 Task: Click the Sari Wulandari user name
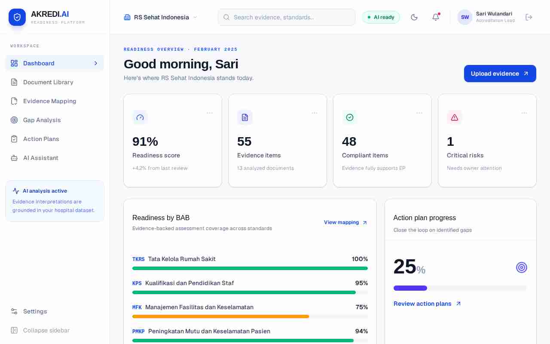point(494,14)
